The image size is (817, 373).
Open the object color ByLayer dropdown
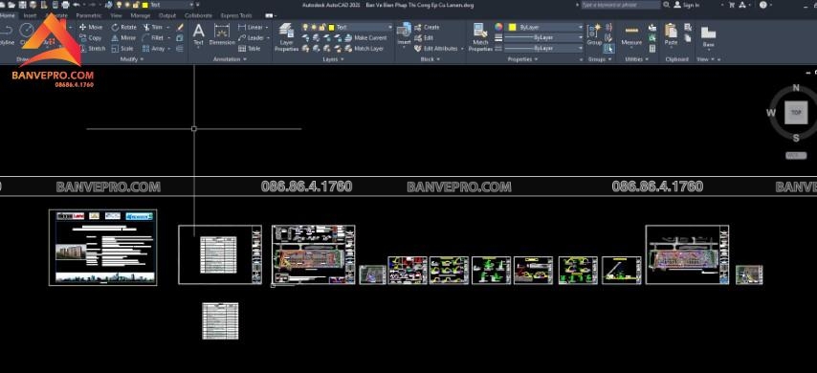[545, 27]
